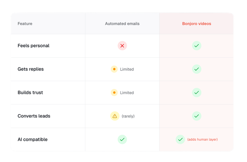
Task: Click the red X icon for Feels personal
Action: [122, 46]
